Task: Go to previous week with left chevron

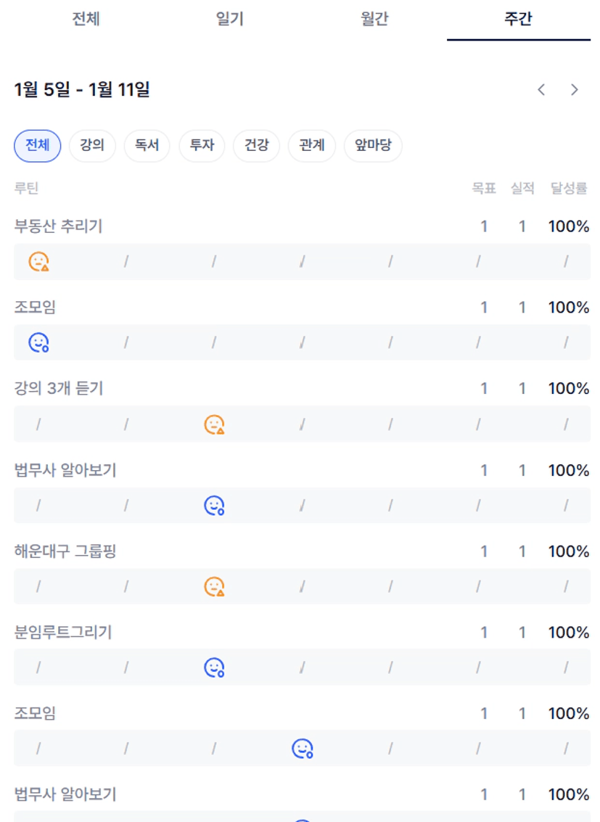Action: (x=541, y=90)
